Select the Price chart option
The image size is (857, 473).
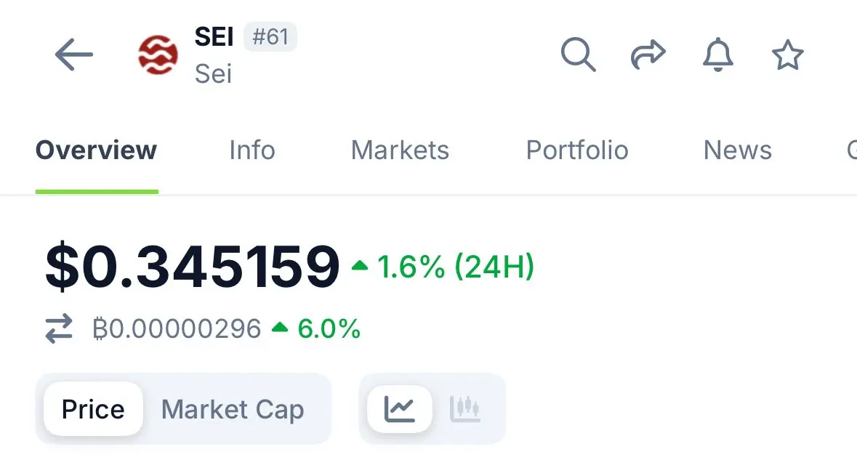pos(94,409)
